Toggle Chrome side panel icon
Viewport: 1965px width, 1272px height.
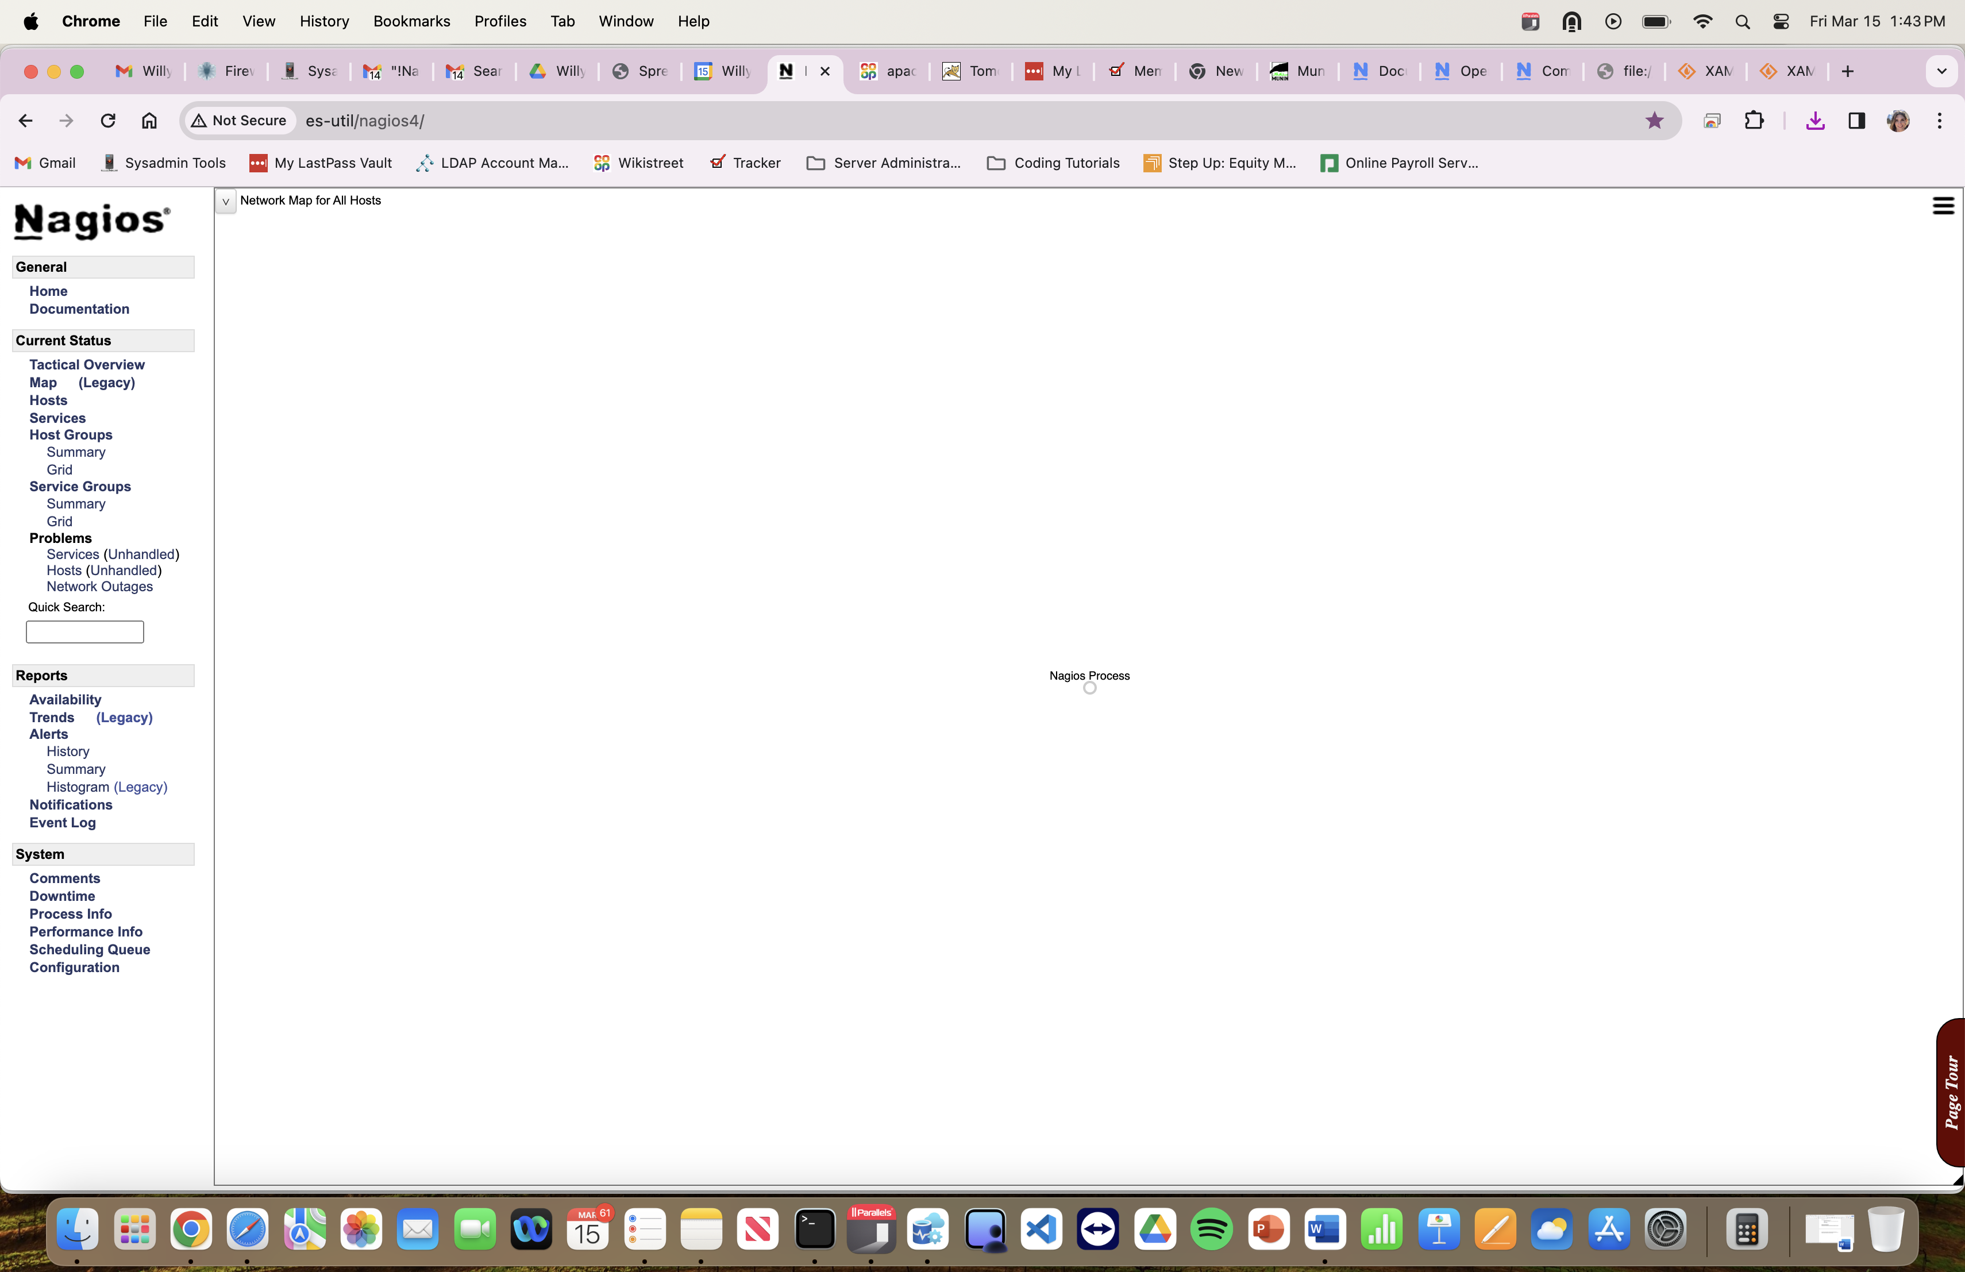1856,121
